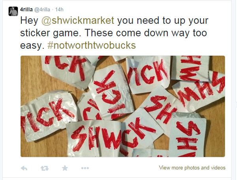Viewport: 237px width, 180px height.
Task: Click the word "easy." before the hashtag
Action: pyautogui.click(x=32, y=45)
